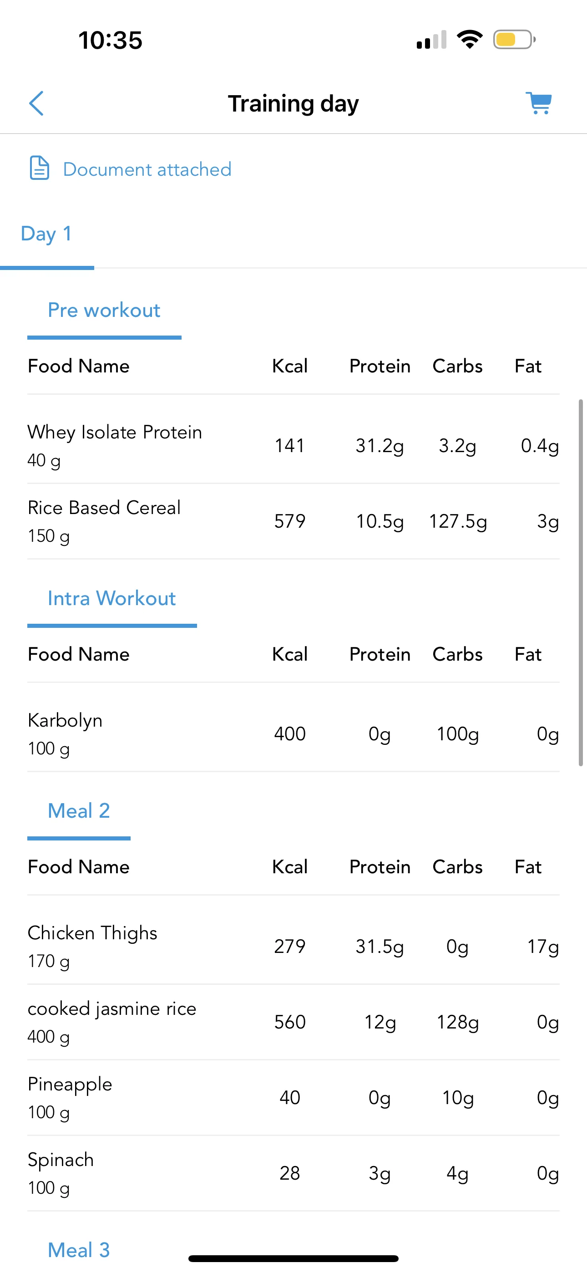Tap the Pineapple food row
Viewport: 587px width, 1273px height.
(293, 1098)
